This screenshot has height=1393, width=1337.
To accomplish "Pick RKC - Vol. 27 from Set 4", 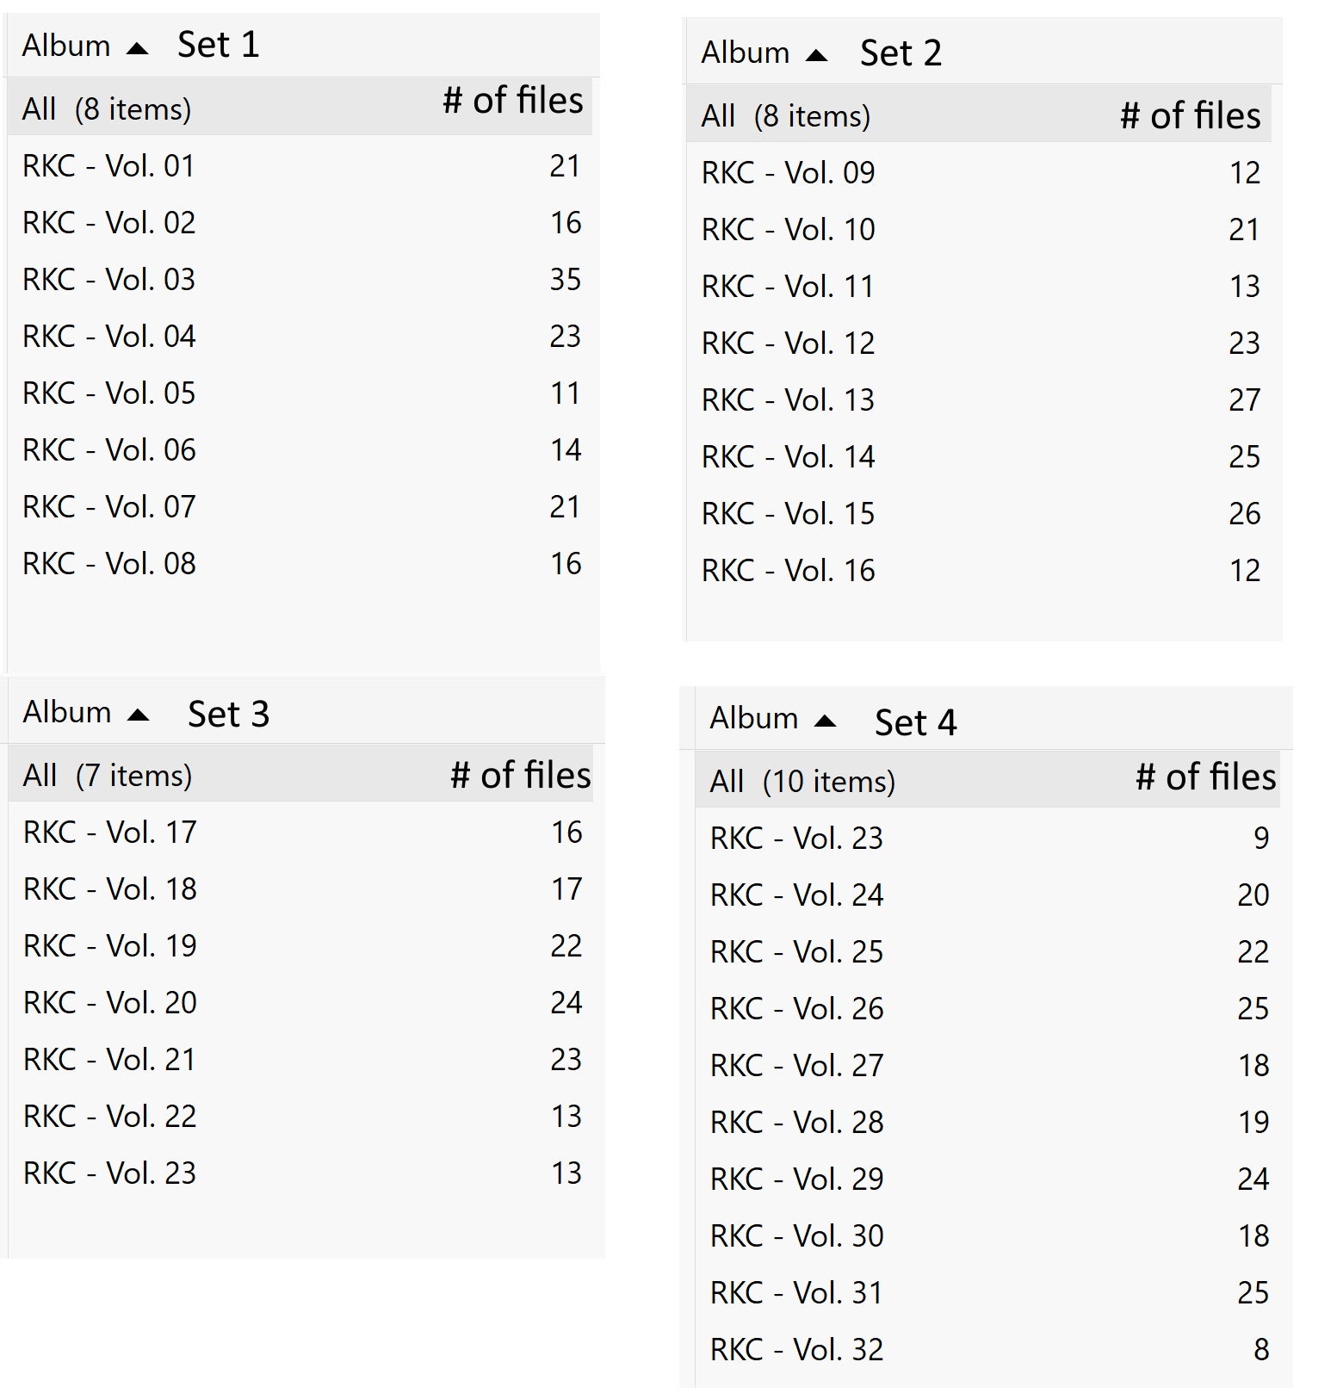I will [797, 1066].
